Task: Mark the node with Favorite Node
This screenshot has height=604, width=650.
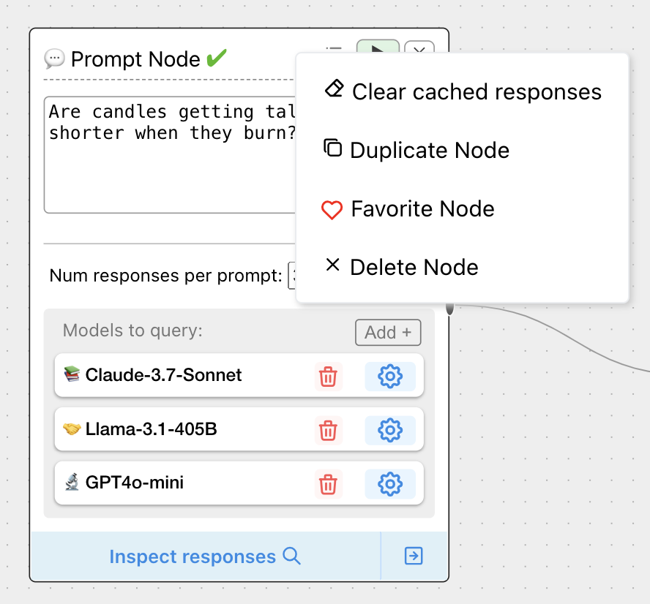Action: 408,209
